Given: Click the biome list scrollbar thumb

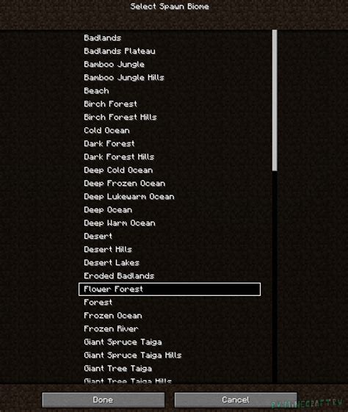Looking at the screenshot, I should (x=275, y=100).
